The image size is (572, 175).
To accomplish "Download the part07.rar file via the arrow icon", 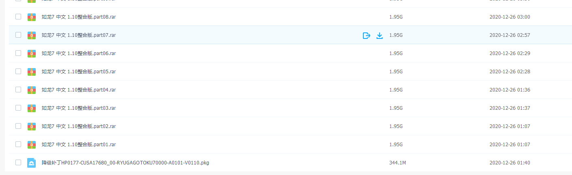I will pyautogui.click(x=380, y=35).
